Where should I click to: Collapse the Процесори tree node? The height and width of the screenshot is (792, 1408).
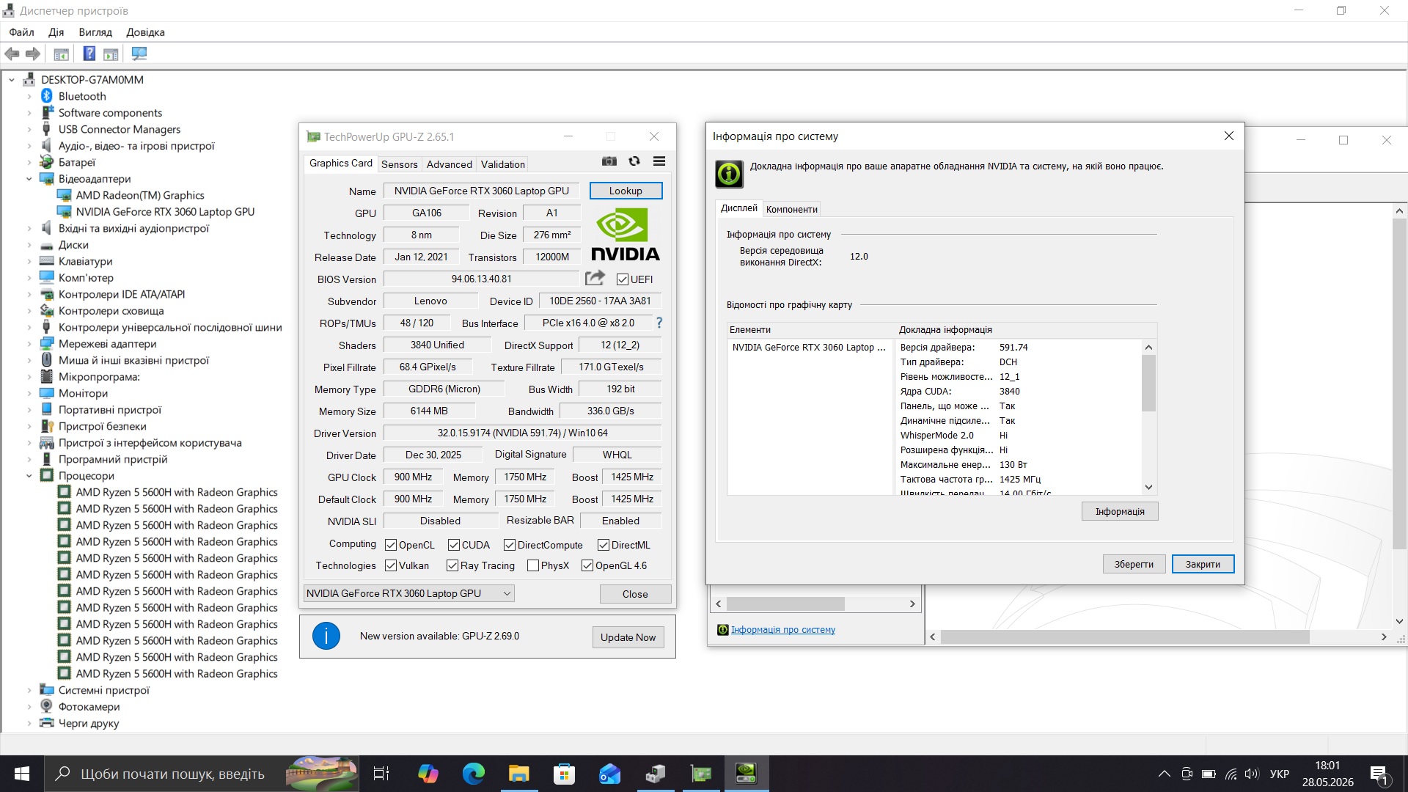pos(29,476)
